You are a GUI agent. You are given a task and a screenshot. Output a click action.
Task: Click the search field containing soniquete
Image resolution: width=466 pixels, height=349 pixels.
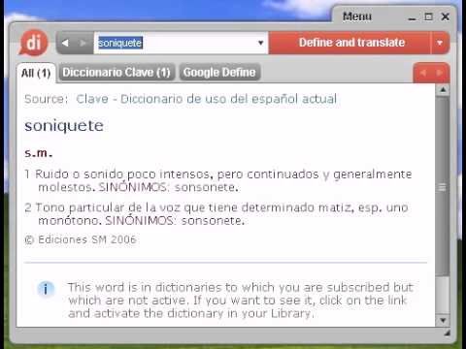coord(175,43)
